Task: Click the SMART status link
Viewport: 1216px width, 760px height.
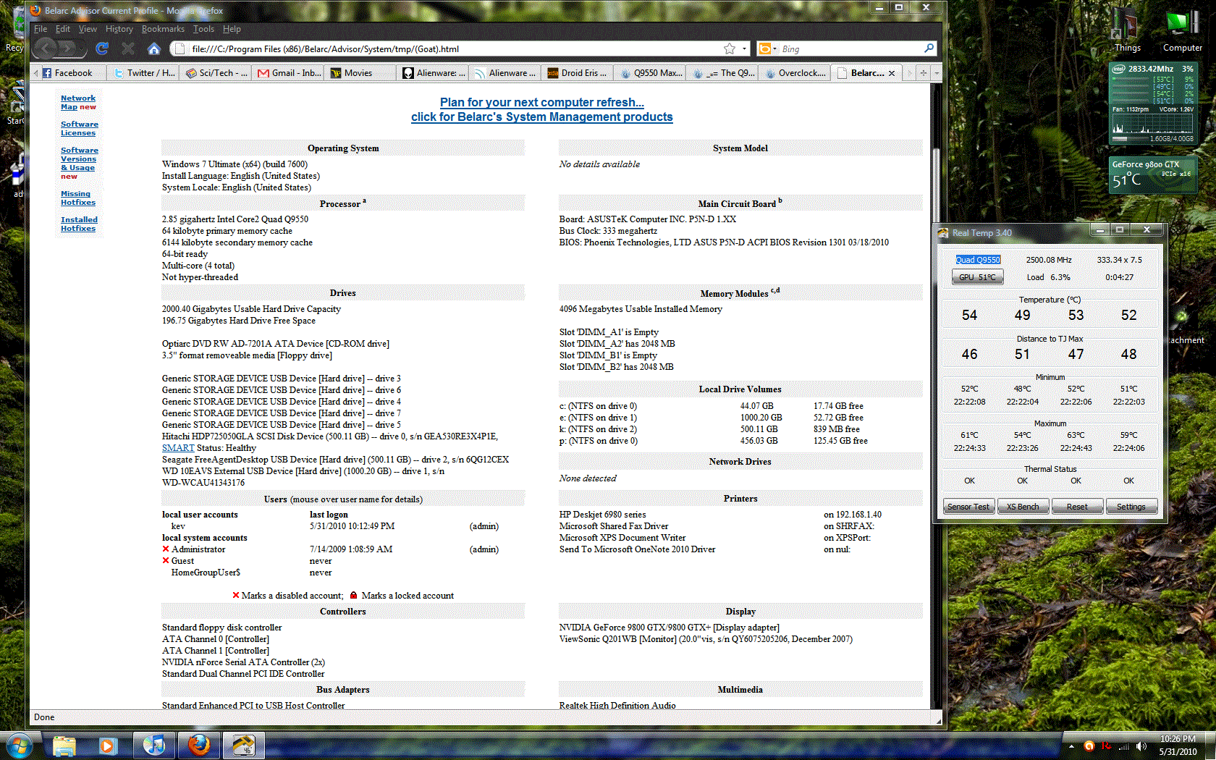Action: point(178,448)
